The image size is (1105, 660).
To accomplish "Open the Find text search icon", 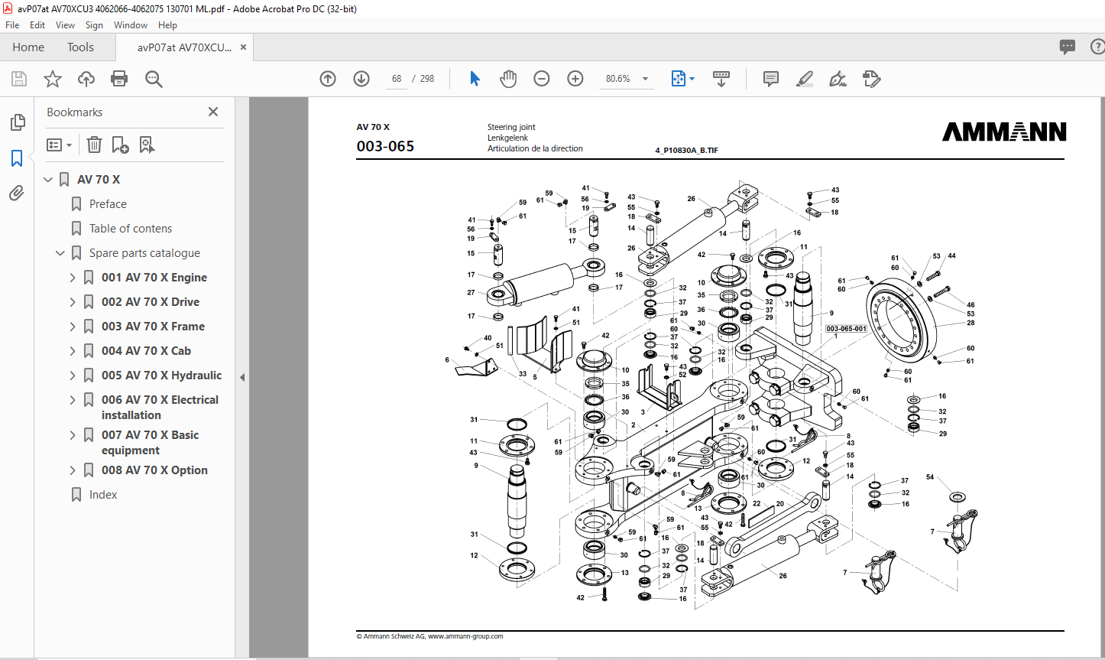I will pyautogui.click(x=154, y=79).
